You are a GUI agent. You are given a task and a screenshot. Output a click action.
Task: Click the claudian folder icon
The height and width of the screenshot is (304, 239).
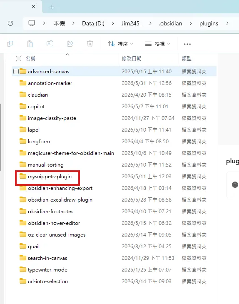(x=23, y=95)
